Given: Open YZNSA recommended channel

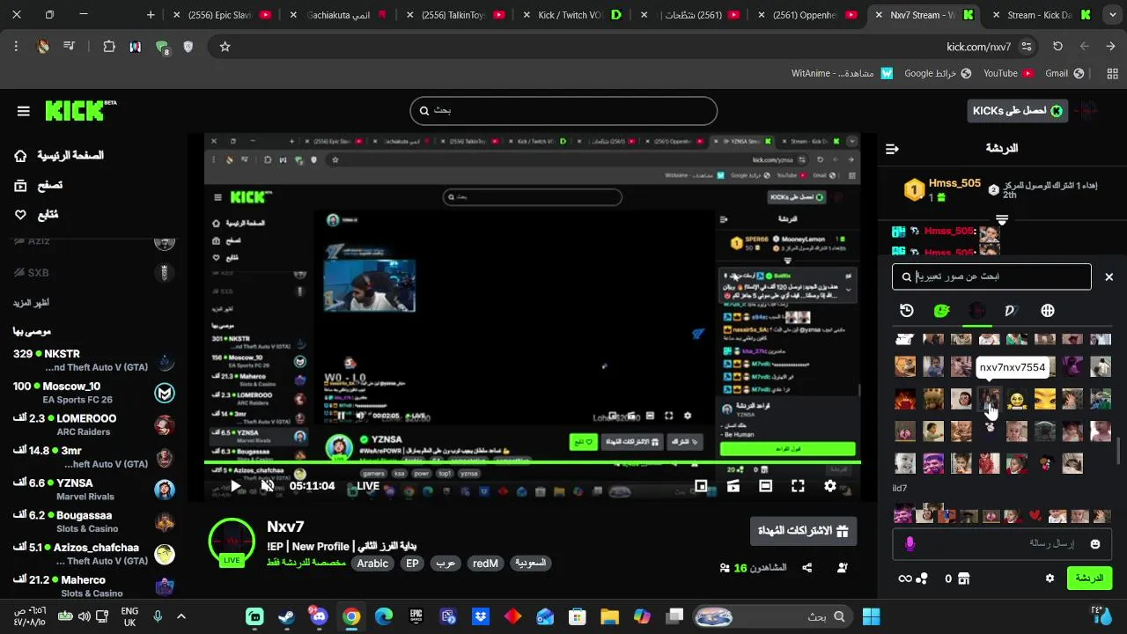Looking at the screenshot, I should coord(93,490).
